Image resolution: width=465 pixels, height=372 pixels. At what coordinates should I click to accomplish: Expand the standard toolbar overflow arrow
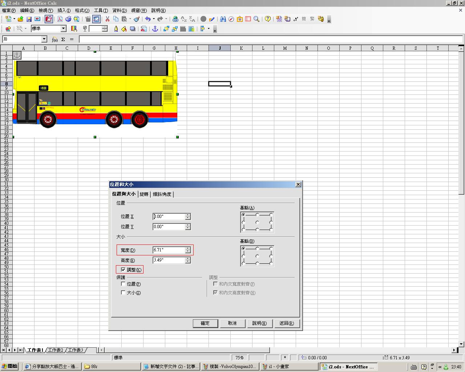click(x=329, y=20)
